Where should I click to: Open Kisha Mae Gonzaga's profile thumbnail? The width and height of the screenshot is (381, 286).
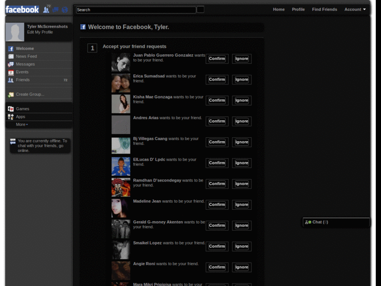coord(121,103)
